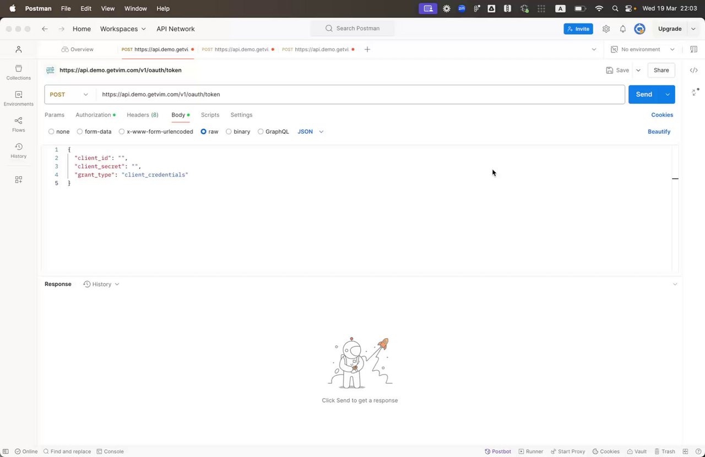Open the History sidebar icon
Image resolution: width=705 pixels, height=457 pixels.
coord(18,151)
